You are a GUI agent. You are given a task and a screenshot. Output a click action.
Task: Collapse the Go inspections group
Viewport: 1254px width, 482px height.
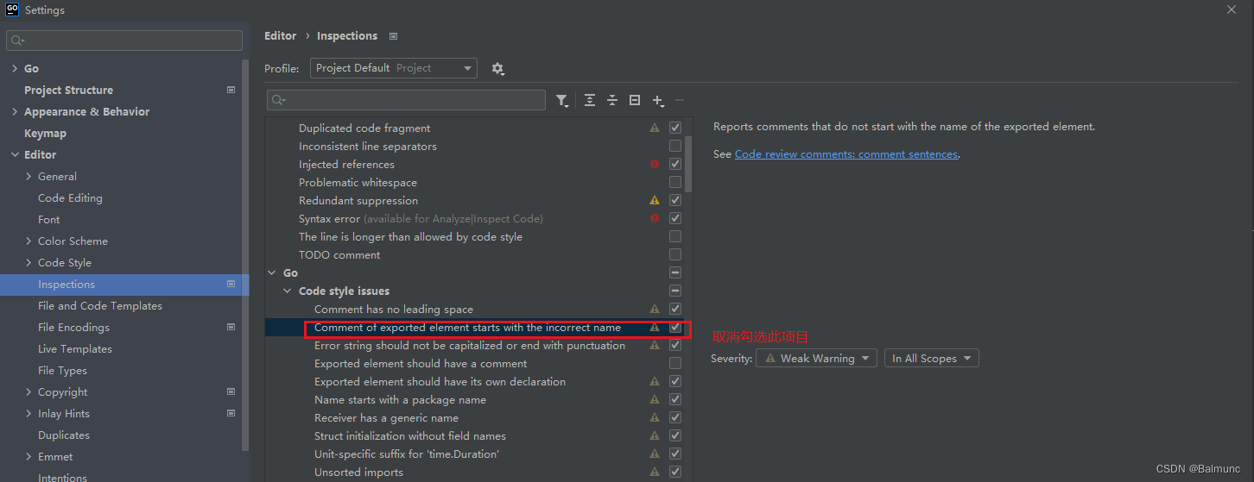273,272
